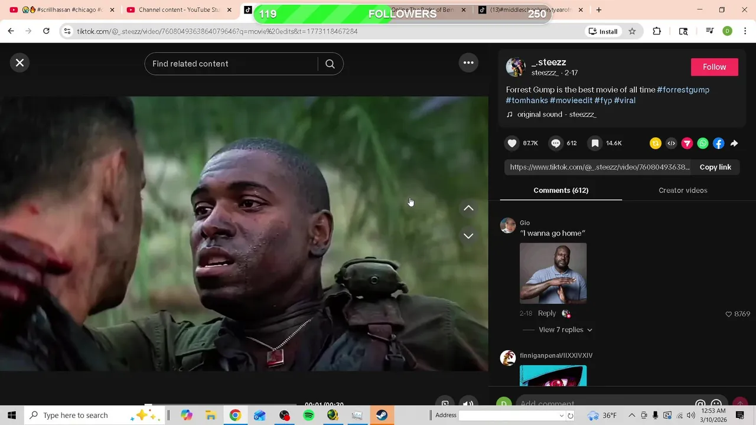Open Shaq GIF in Gio's comment
The image size is (756, 425).
[553, 273]
